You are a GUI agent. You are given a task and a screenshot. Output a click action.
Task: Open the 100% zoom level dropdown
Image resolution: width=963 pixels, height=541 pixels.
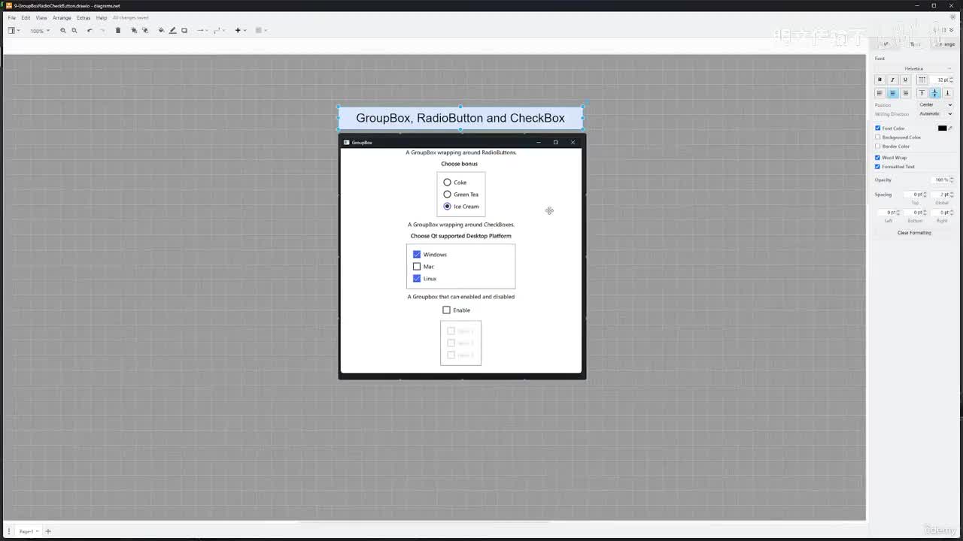(x=39, y=31)
